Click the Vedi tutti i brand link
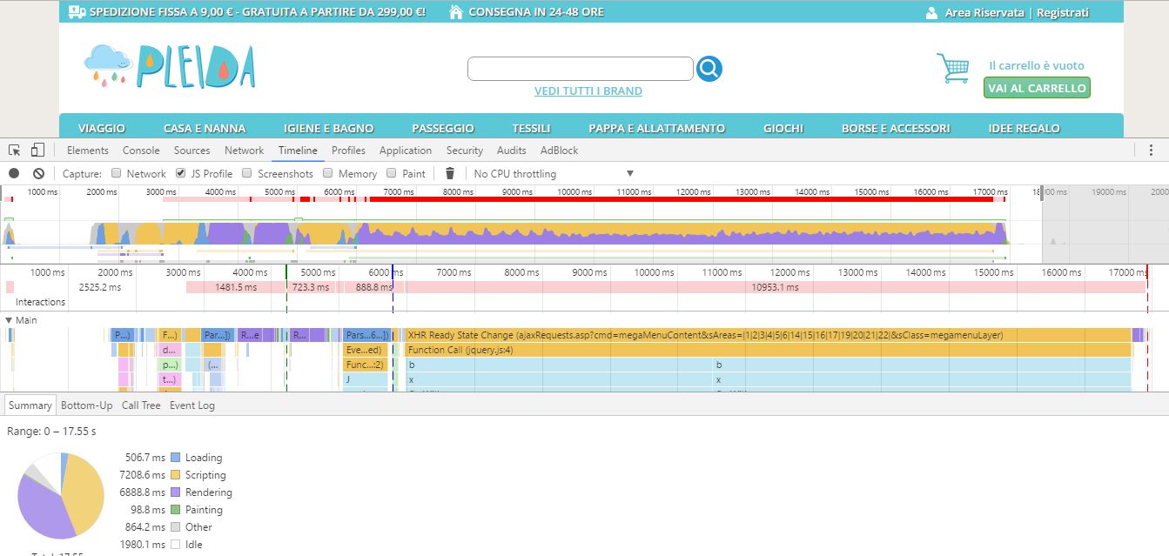This screenshot has height=556, width=1169. 588,91
